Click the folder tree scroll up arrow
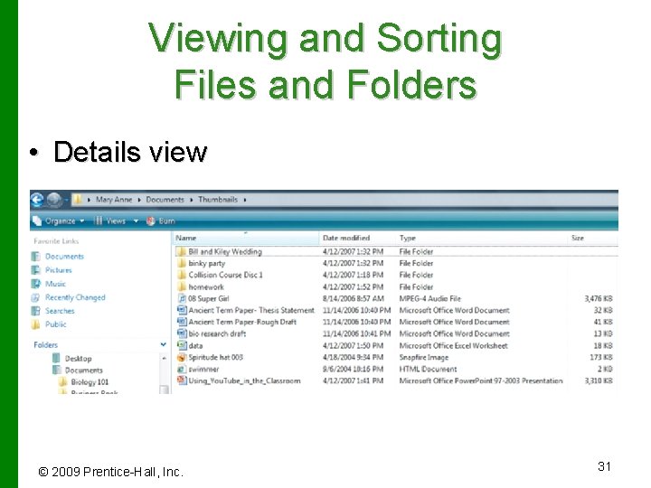This screenshot has height=488, width=651. (165, 358)
